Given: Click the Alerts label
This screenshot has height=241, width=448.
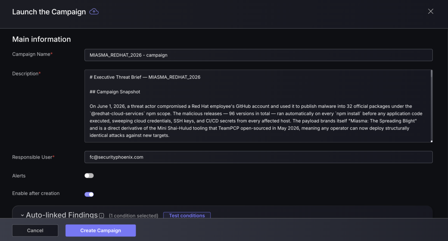Looking at the screenshot, I should point(19,176).
